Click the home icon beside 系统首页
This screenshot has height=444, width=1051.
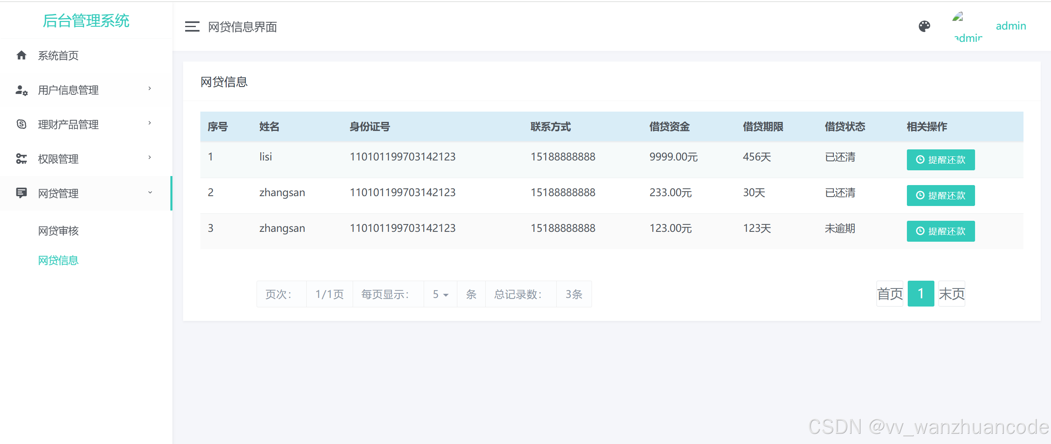tap(21, 55)
